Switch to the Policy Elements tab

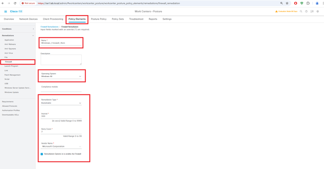pyautogui.click(x=77, y=19)
